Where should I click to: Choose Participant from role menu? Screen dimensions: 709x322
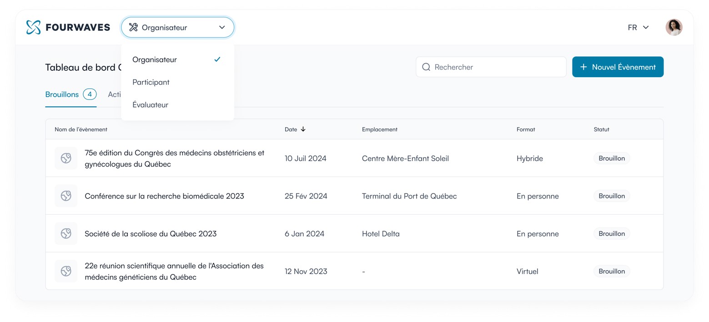coord(151,82)
